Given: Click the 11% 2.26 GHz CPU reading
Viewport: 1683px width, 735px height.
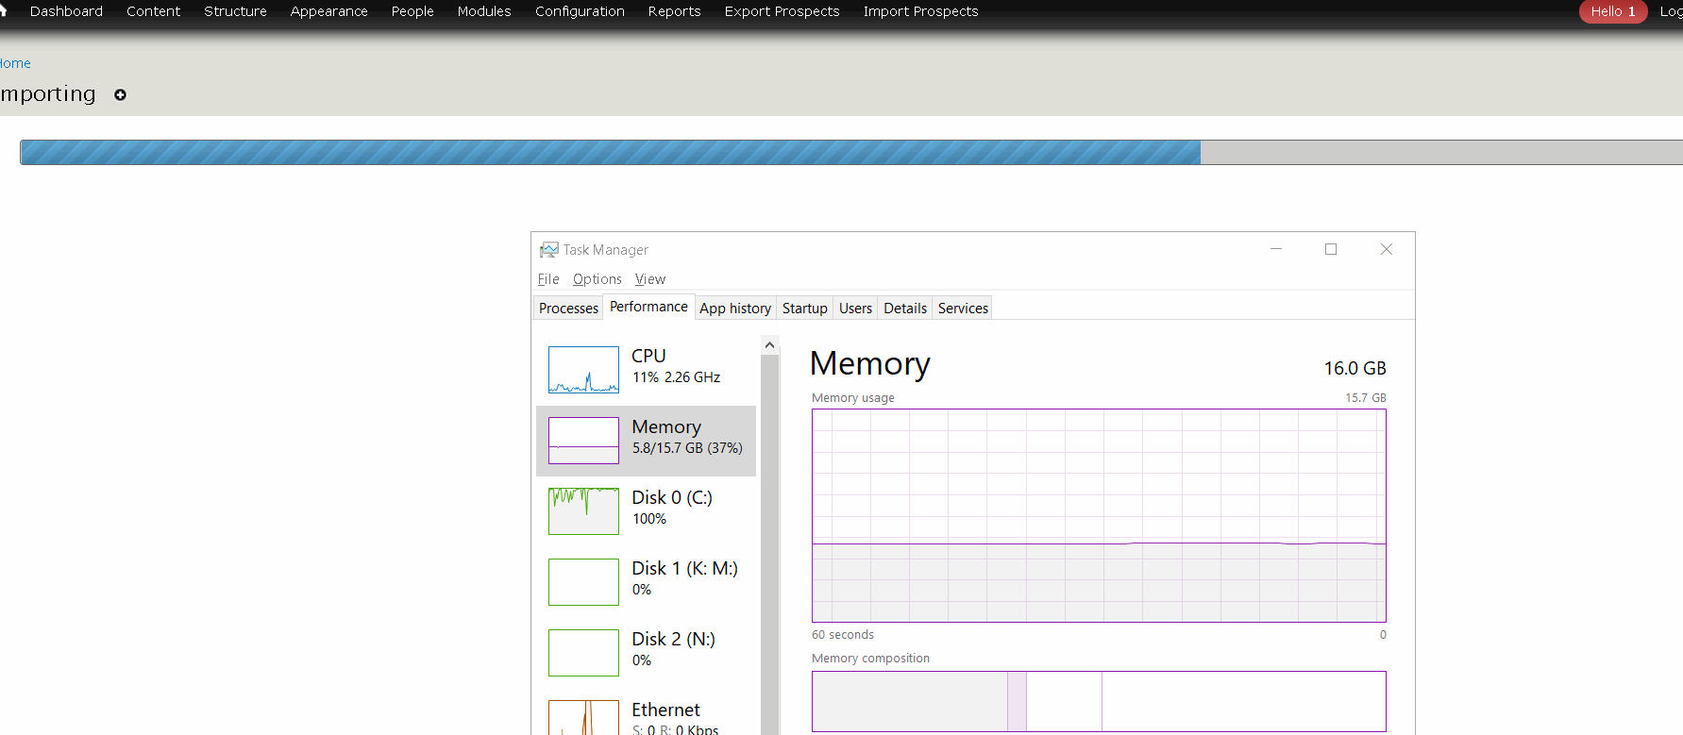Looking at the screenshot, I should click(x=676, y=377).
